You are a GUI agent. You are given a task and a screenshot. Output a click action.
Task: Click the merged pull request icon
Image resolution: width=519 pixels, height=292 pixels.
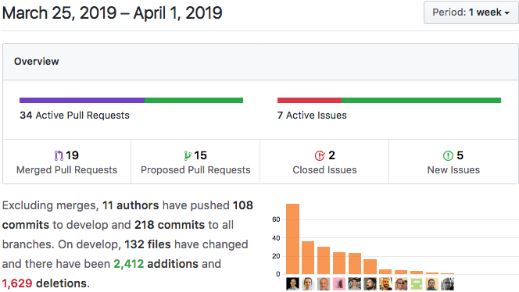tap(59, 155)
